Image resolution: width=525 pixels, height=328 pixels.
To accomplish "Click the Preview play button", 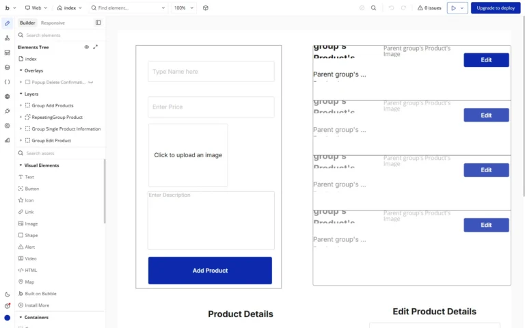I will pos(453,8).
